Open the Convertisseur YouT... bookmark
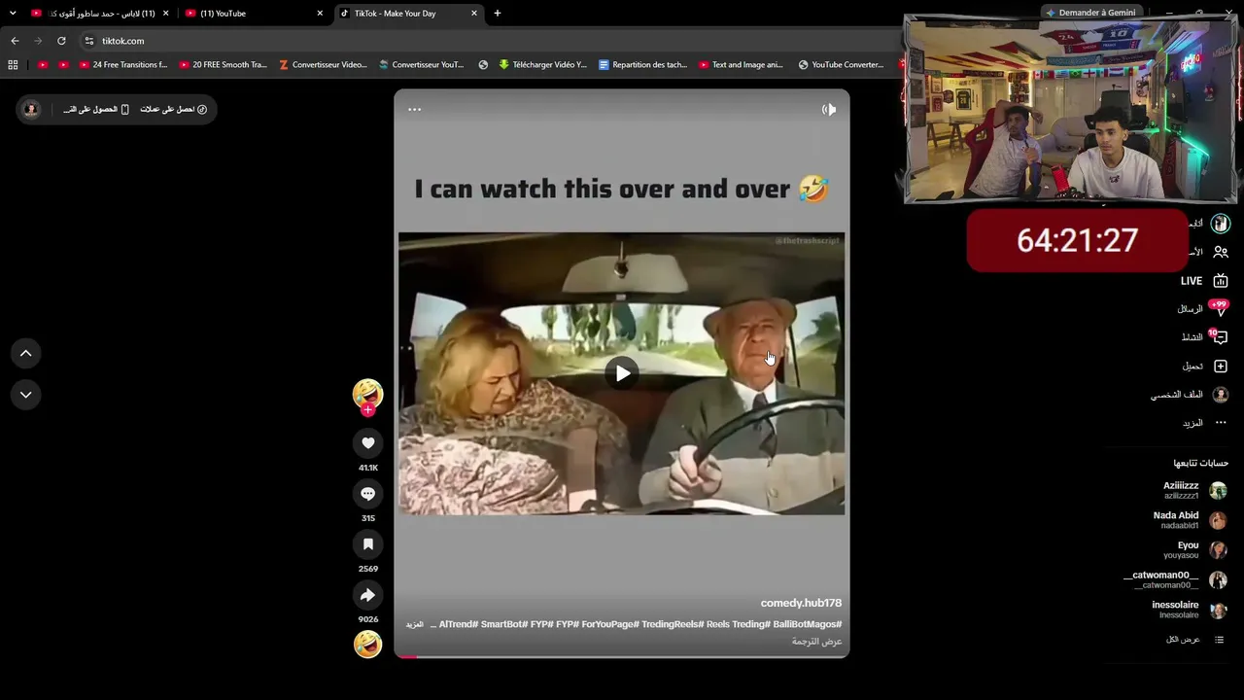The width and height of the screenshot is (1244, 700). pos(422,65)
